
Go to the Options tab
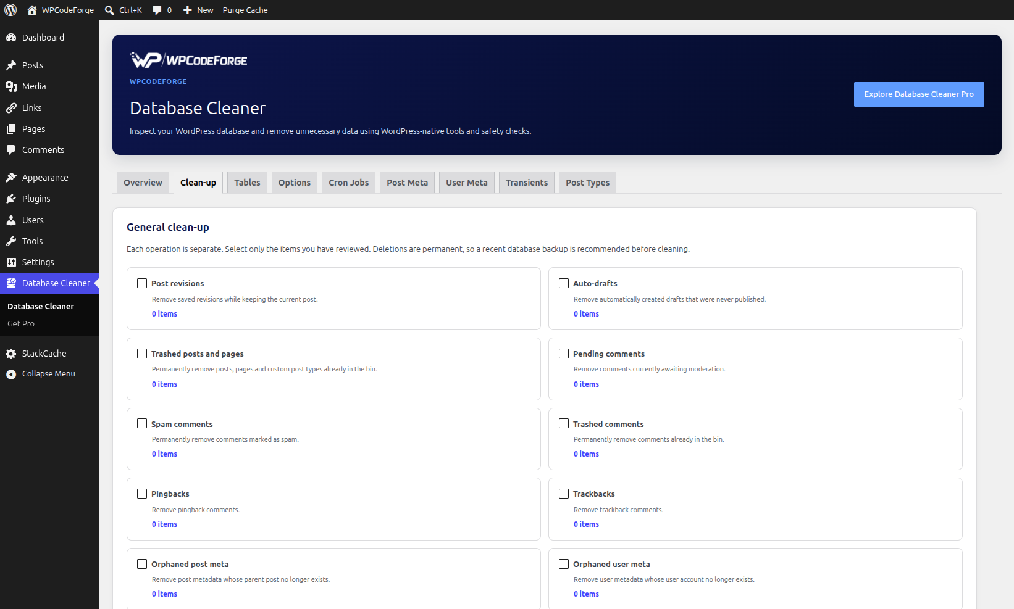click(295, 183)
